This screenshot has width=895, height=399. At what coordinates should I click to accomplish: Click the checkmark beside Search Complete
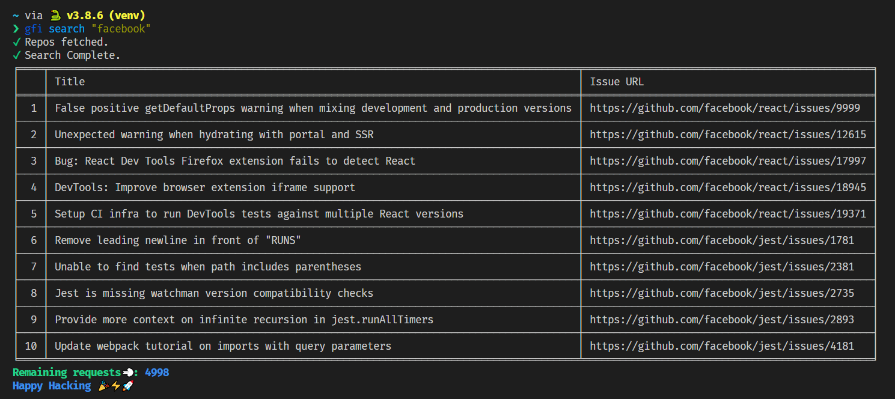(16, 55)
